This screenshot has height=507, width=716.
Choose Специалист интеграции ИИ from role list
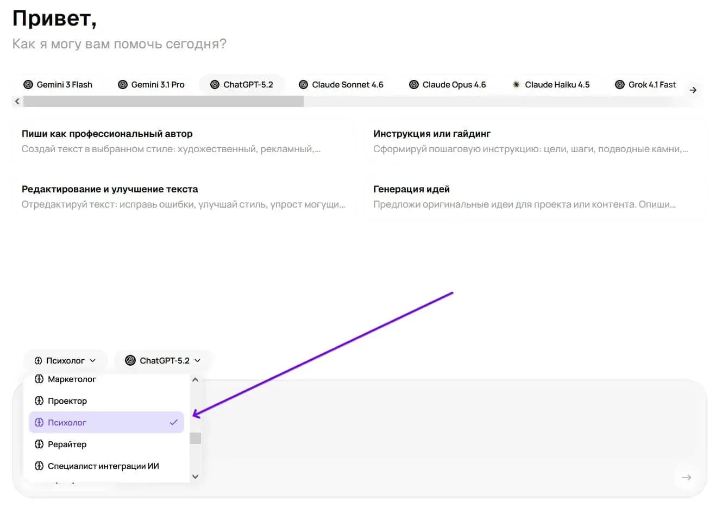click(106, 466)
